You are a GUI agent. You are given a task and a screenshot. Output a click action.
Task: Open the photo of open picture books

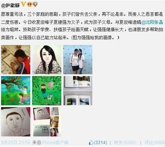pyautogui.click(x=78, y=91)
